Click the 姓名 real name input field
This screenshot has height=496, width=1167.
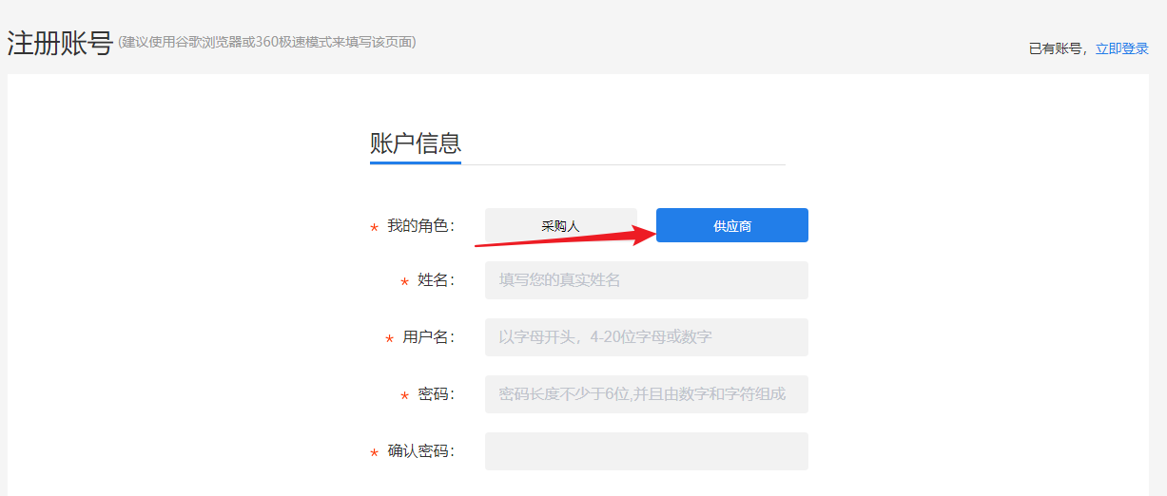point(646,280)
